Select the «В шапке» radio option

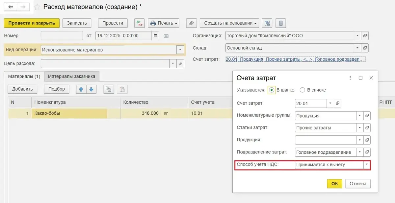[272, 90]
